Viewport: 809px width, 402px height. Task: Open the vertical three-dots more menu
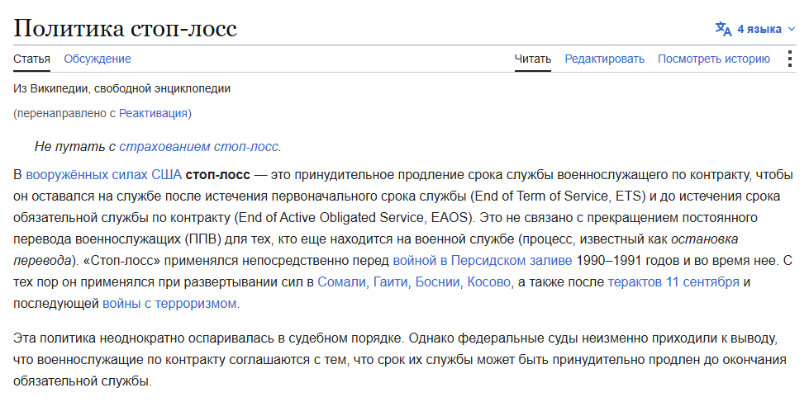[x=789, y=59]
